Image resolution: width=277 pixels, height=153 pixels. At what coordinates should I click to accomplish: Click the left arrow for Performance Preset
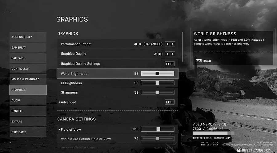[x=168, y=44]
